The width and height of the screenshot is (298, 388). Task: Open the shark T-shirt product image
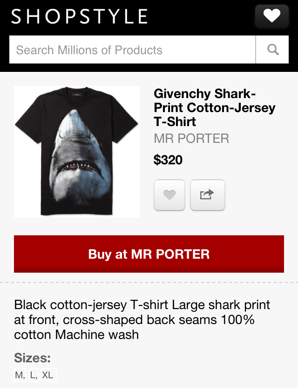77,151
